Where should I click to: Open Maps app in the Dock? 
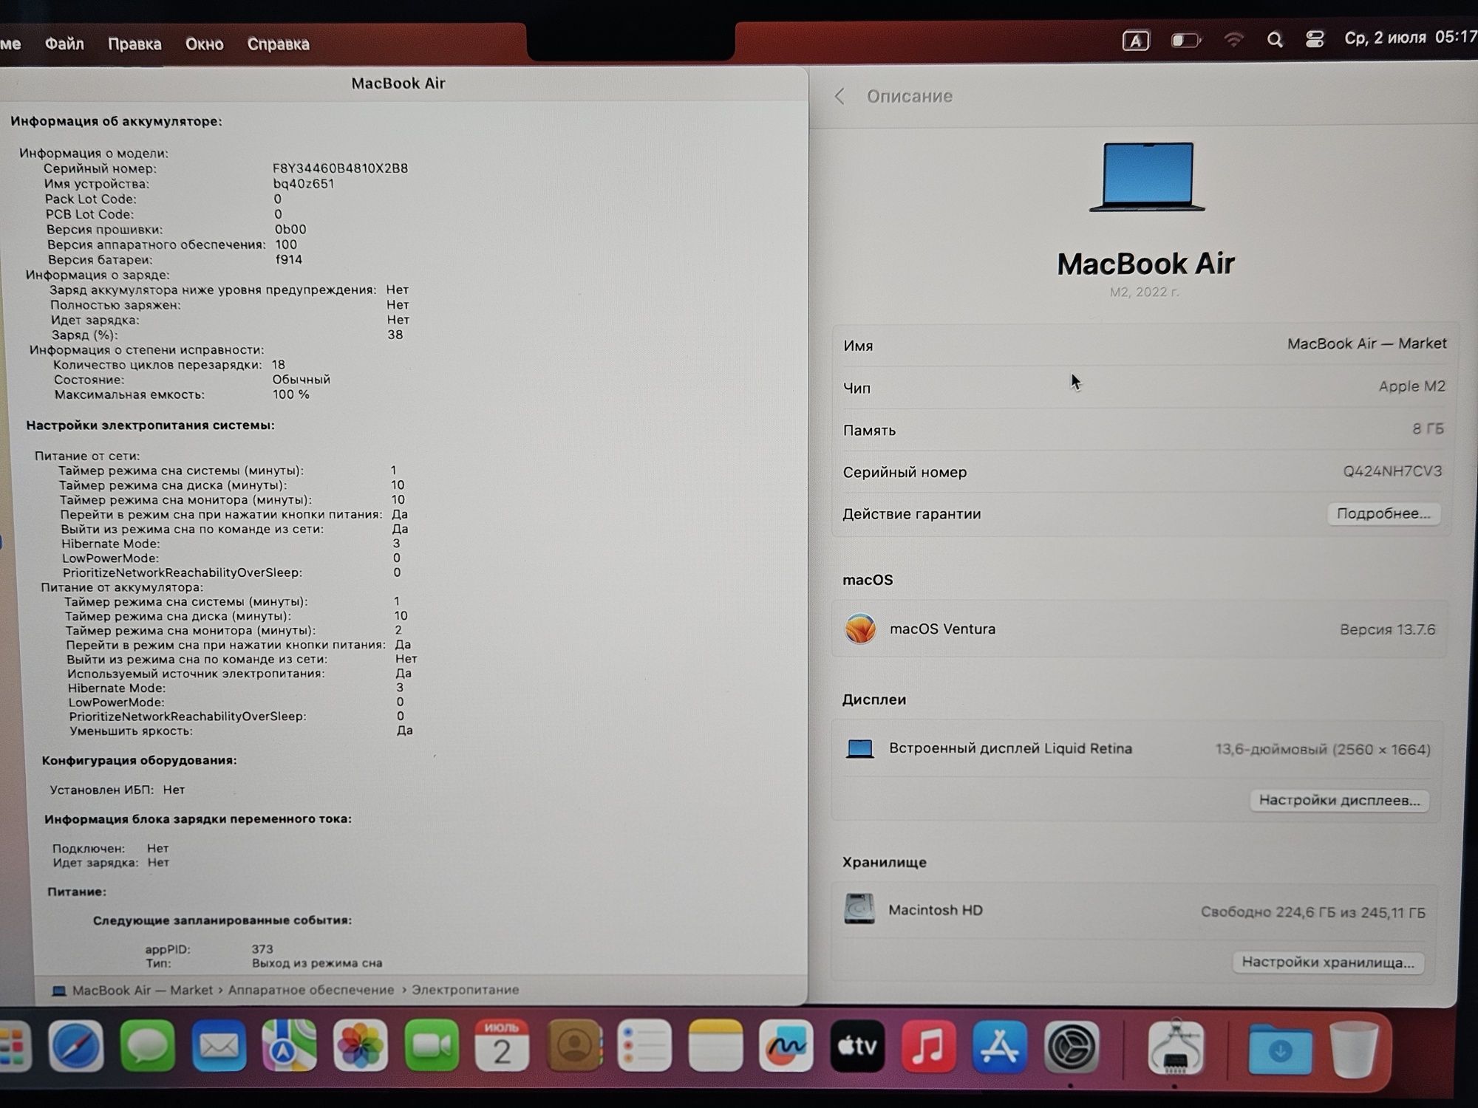[x=290, y=1046]
